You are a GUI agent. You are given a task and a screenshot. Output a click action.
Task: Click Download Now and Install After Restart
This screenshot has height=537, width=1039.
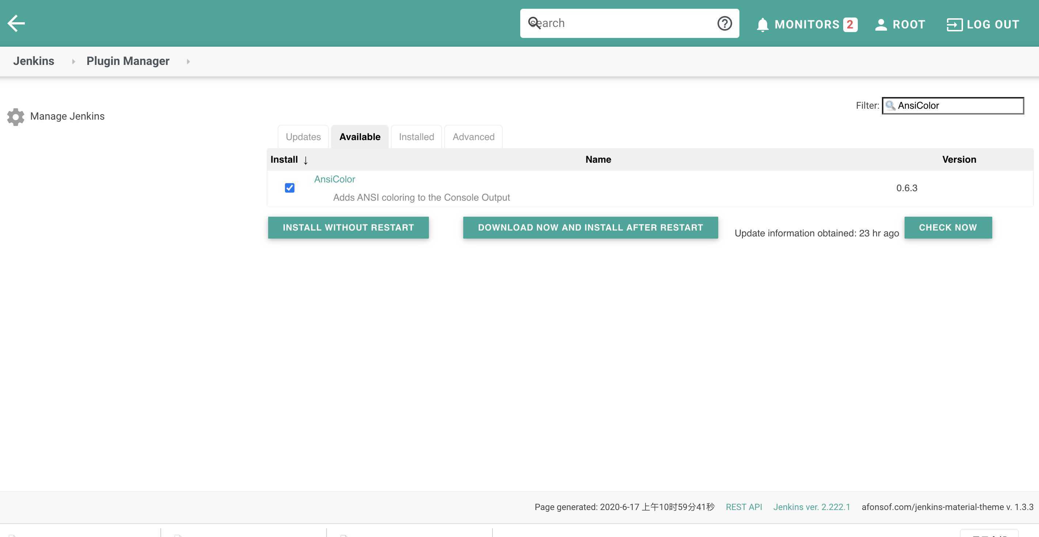click(590, 228)
